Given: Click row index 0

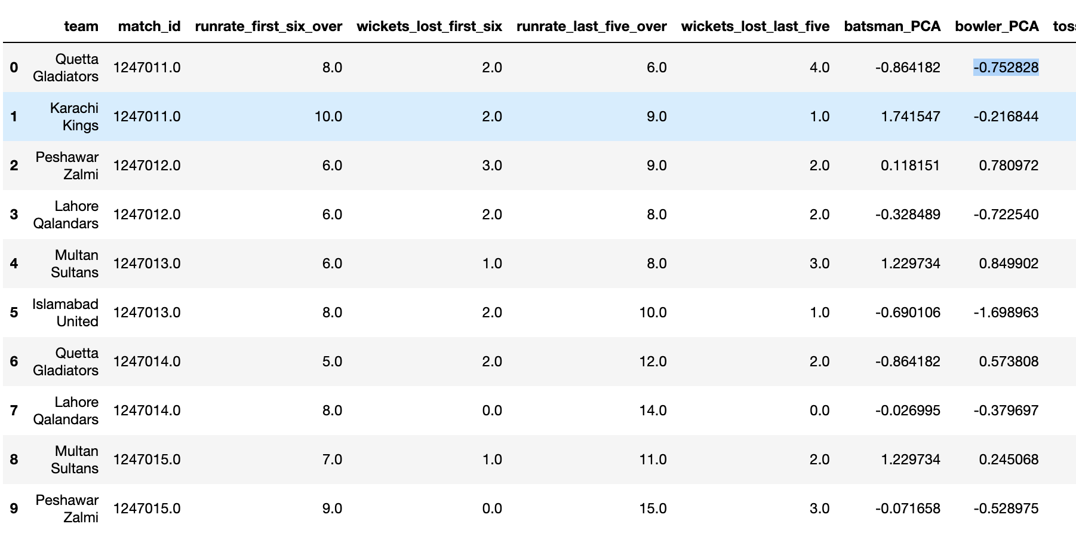Looking at the screenshot, I should (x=14, y=68).
